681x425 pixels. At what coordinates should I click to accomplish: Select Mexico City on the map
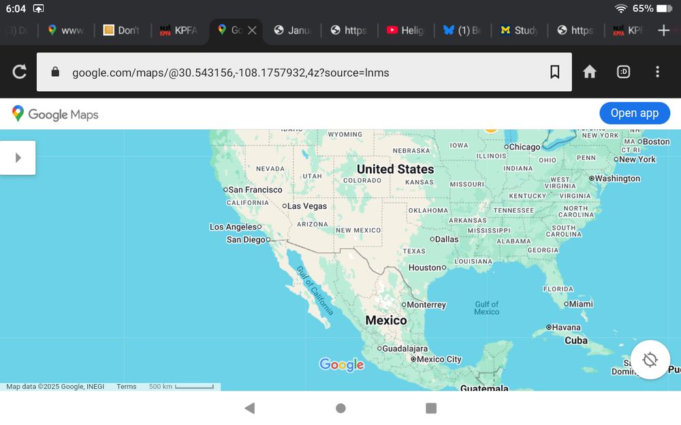click(x=436, y=359)
